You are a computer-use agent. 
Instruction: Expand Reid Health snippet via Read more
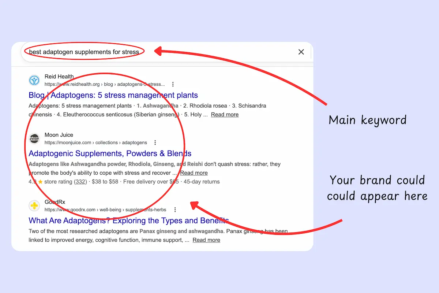[x=225, y=114]
